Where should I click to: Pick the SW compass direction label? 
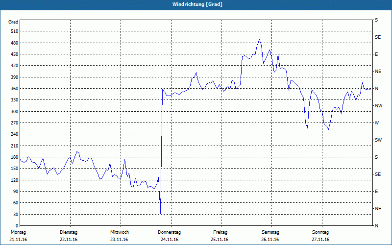coord(378,140)
